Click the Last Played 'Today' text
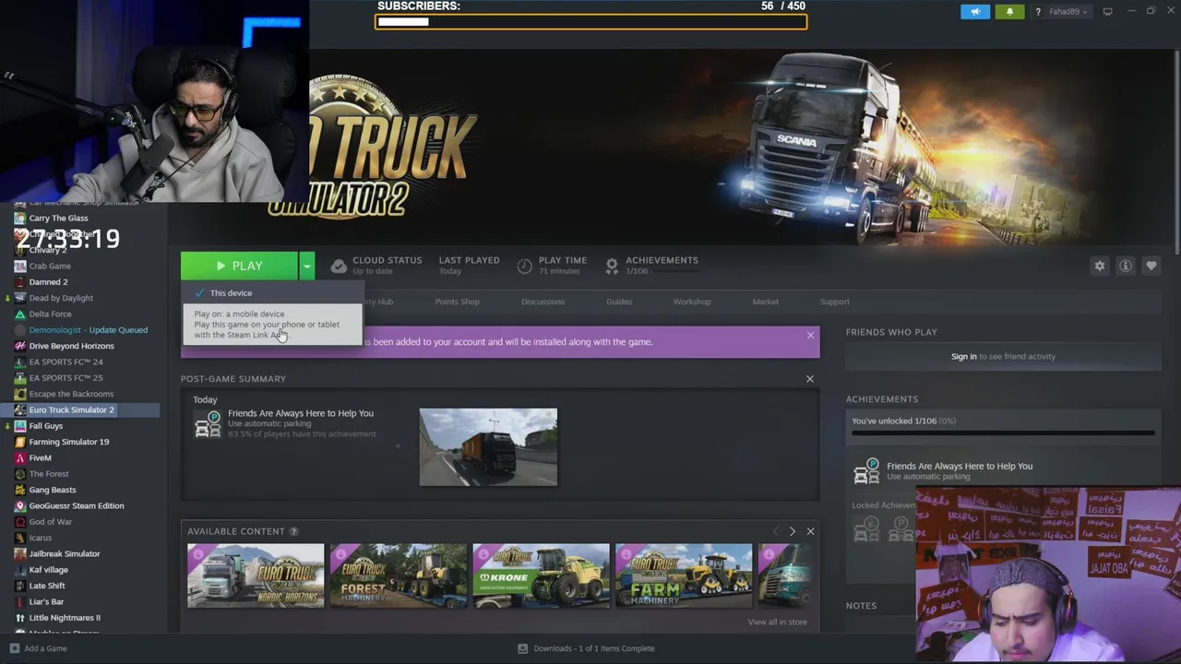 point(450,271)
